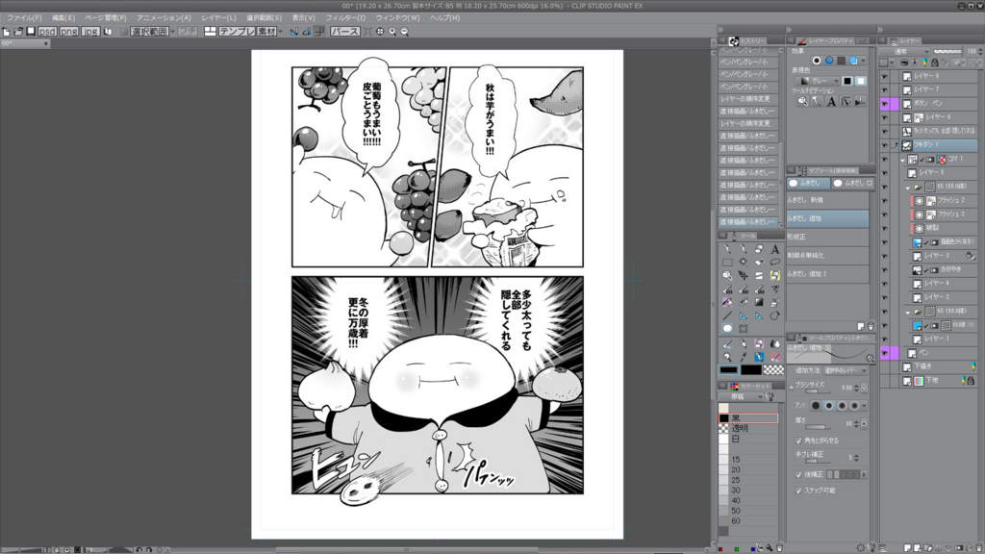Click the Text tool icon in Tool Navigation

pyautogui.click(x=831, y=101)
